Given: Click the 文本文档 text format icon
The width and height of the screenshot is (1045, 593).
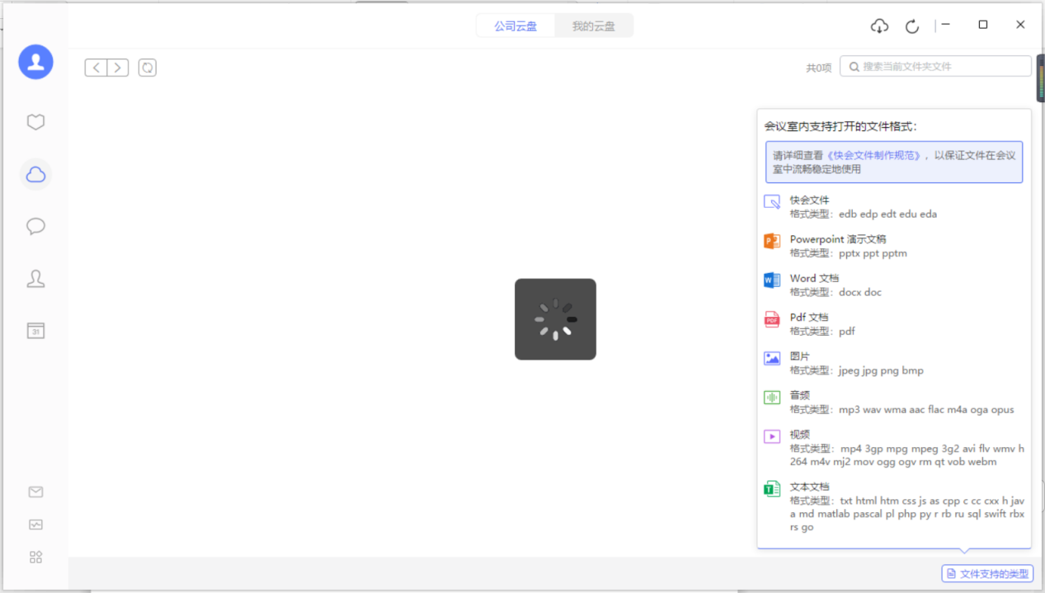Looking at the screenshot, I should (772, 489).
